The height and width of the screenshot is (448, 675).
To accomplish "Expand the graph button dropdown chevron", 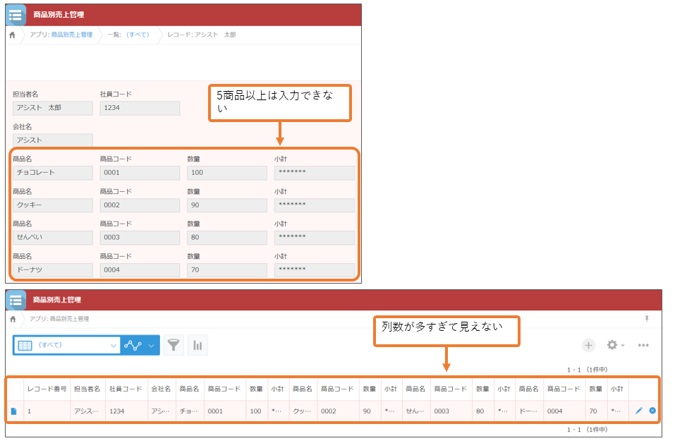I will point(151,346).
